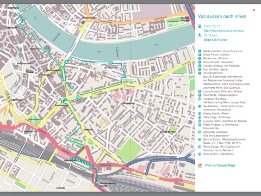Select map marker 13 by the bridge
Screen dimensions: 261x196
(66, 62)
